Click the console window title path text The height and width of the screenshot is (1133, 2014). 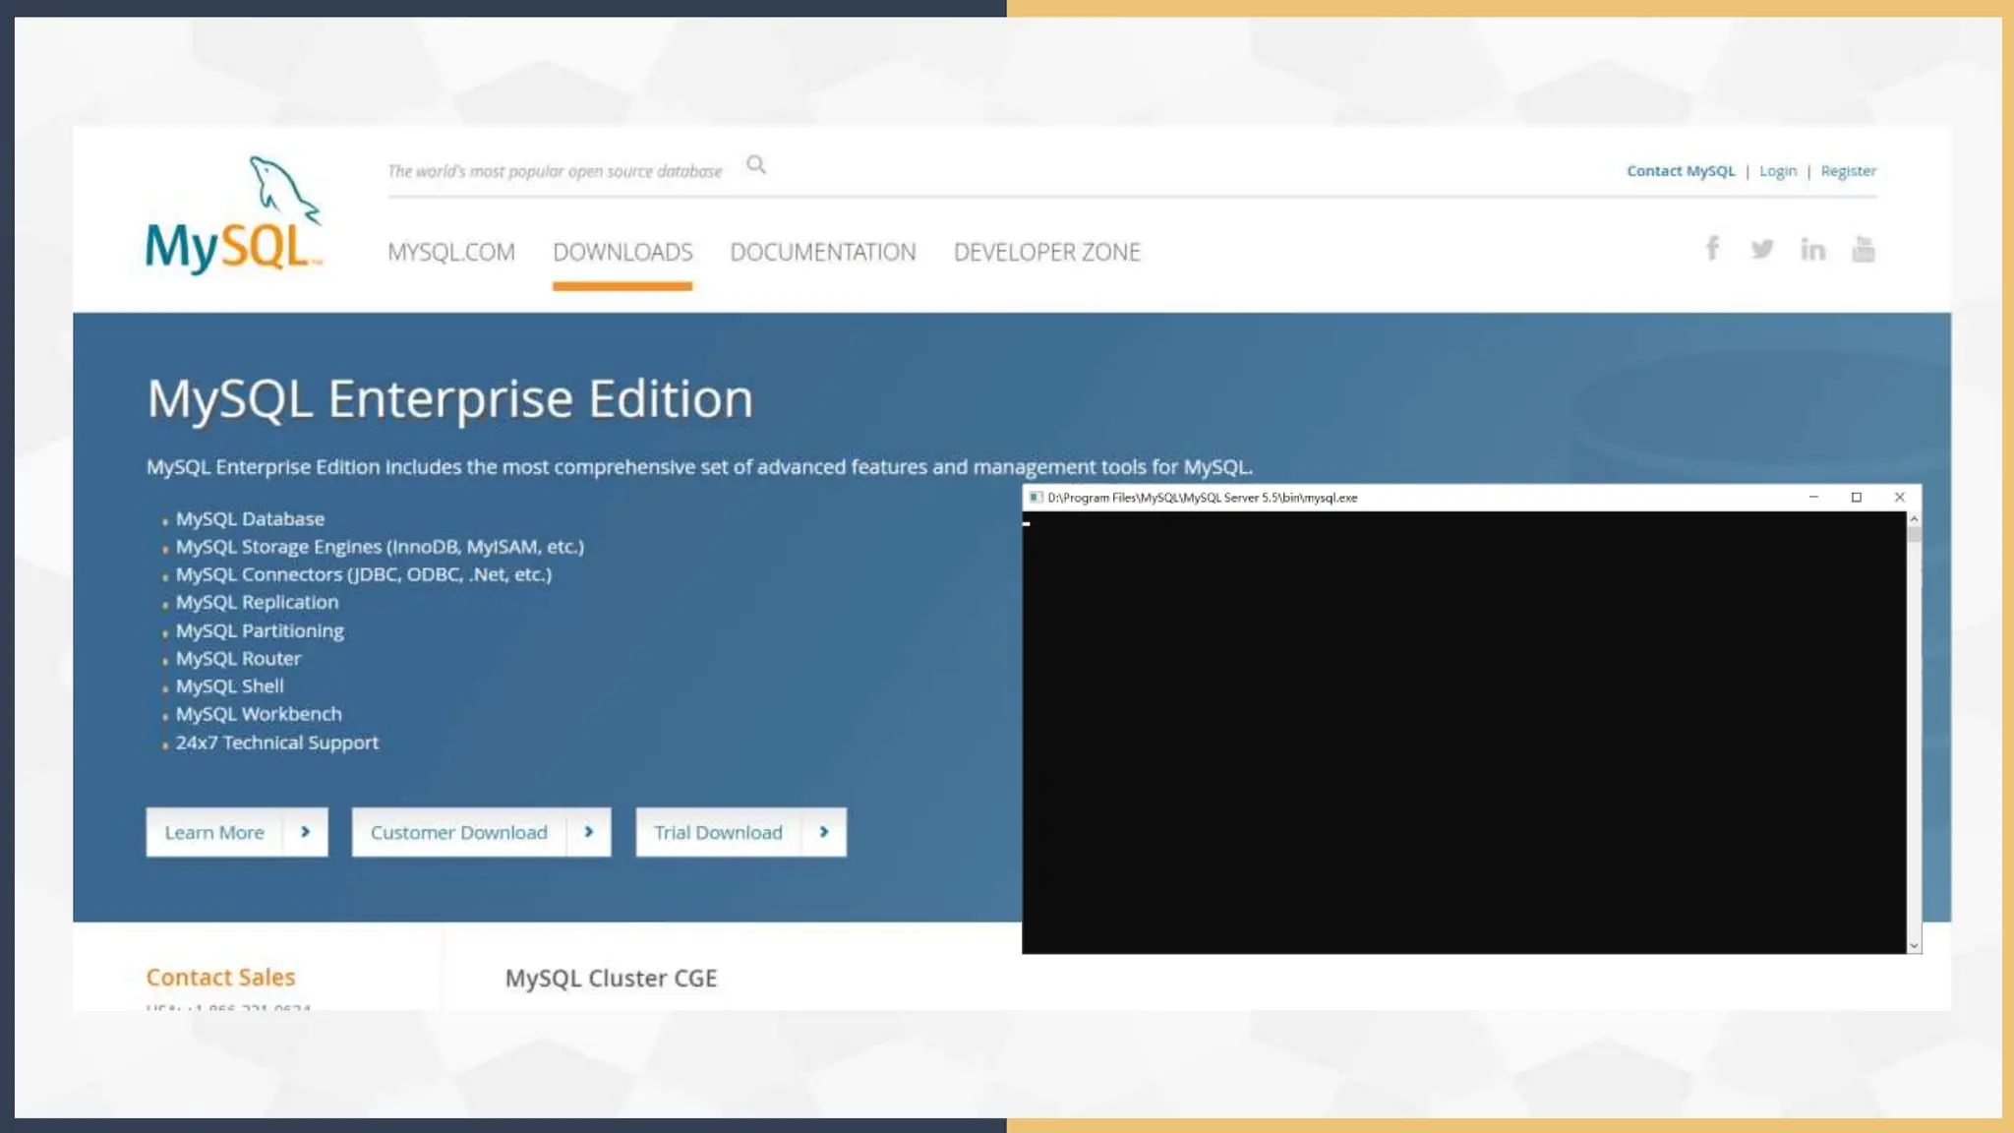tap(1202, 498)
